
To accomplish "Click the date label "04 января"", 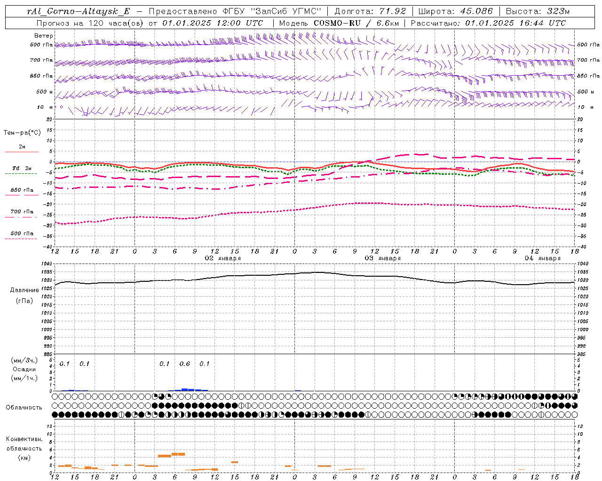I will (x=543, y=258).
